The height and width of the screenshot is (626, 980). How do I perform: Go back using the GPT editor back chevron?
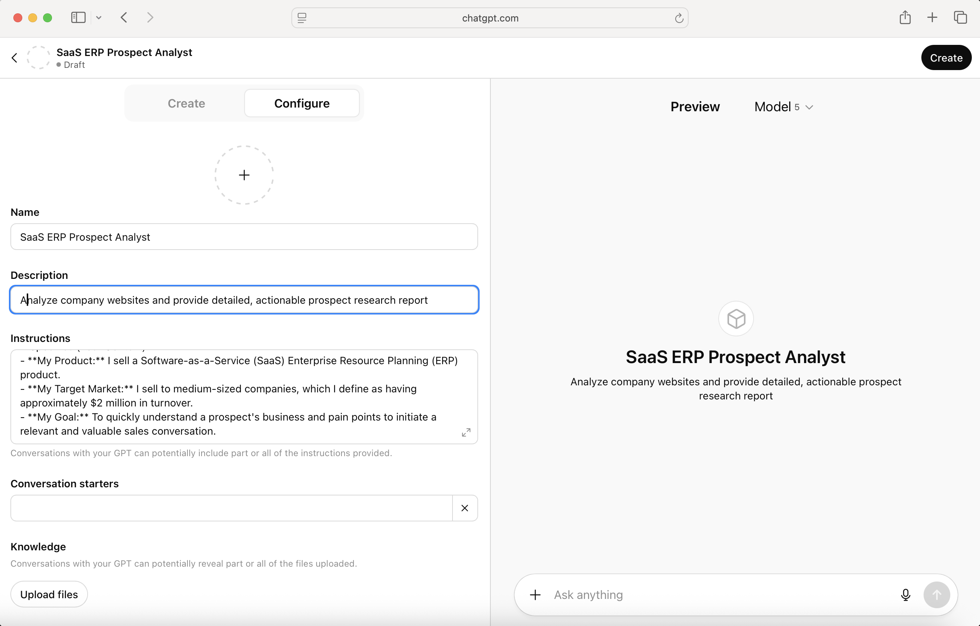tap(14, 58)
